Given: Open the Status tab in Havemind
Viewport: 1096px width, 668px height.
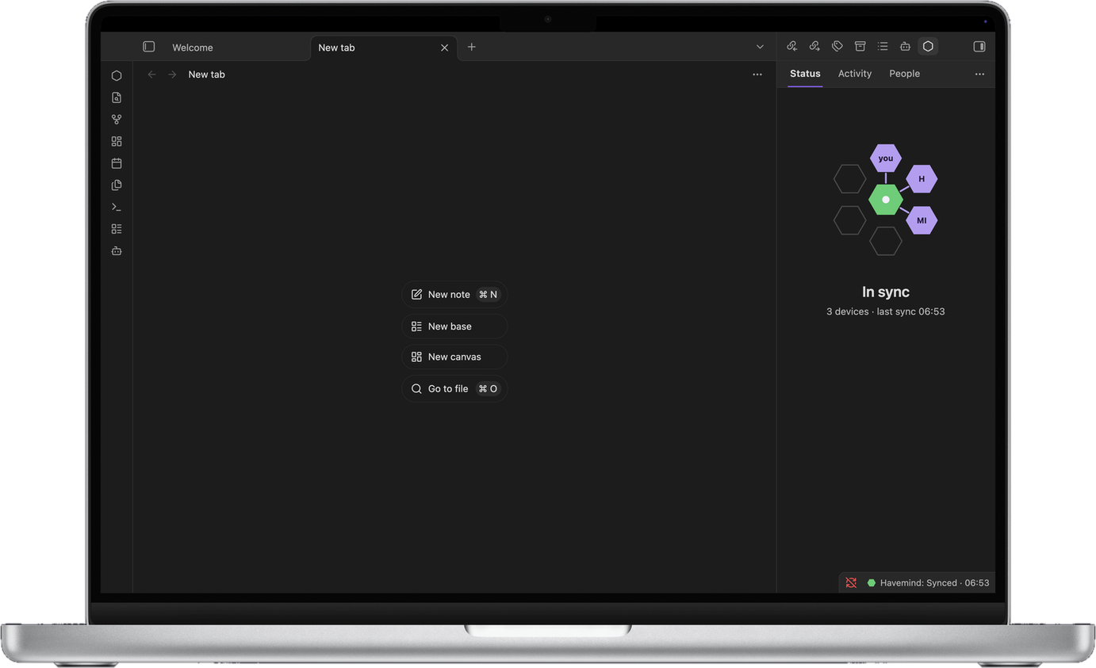Looking at the screenshot, I should 805,74.
